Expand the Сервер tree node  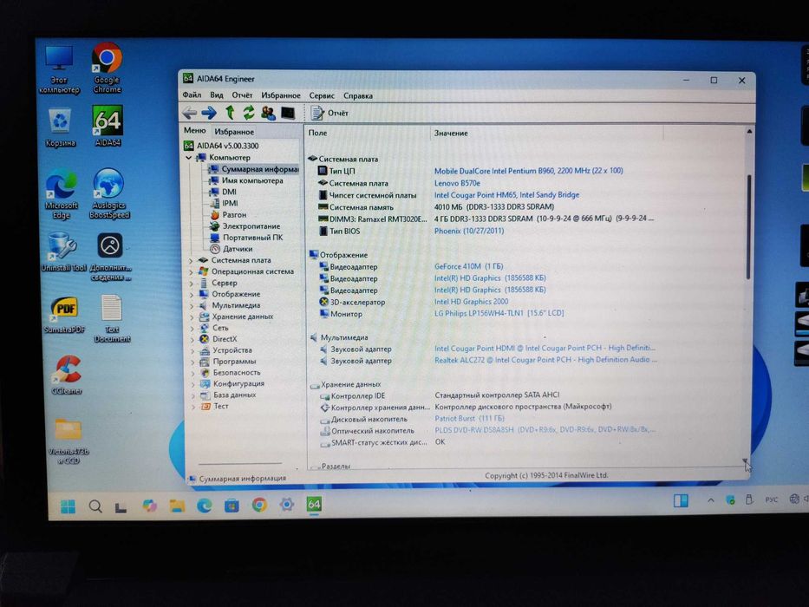(x=192, y=284)
